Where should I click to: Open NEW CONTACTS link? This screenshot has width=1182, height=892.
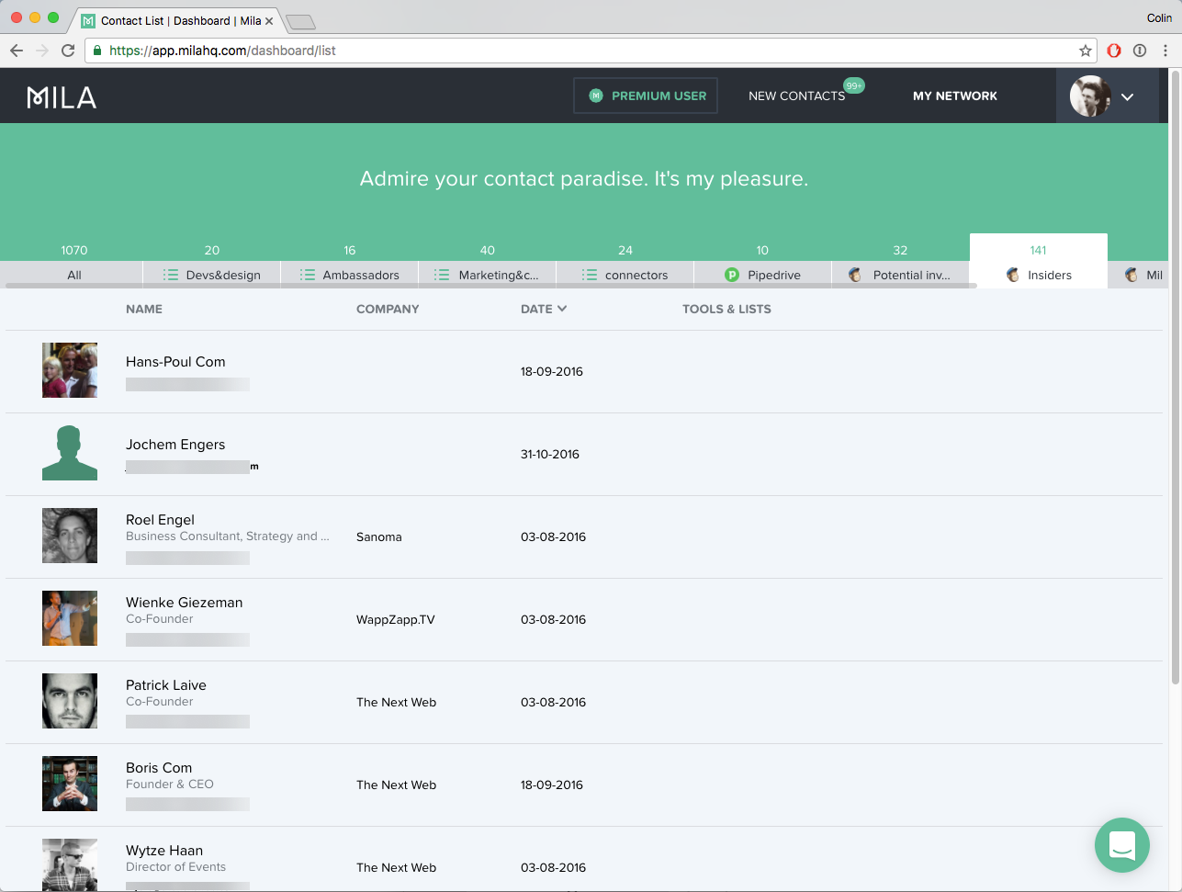[x=796, y=96]
